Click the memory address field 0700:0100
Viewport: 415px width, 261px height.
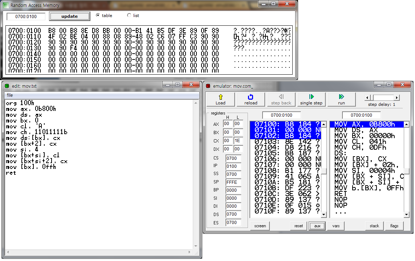click(26, 17)
